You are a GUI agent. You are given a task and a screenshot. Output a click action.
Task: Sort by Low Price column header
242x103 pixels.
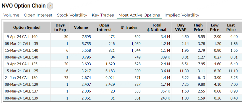pos(215,27)
